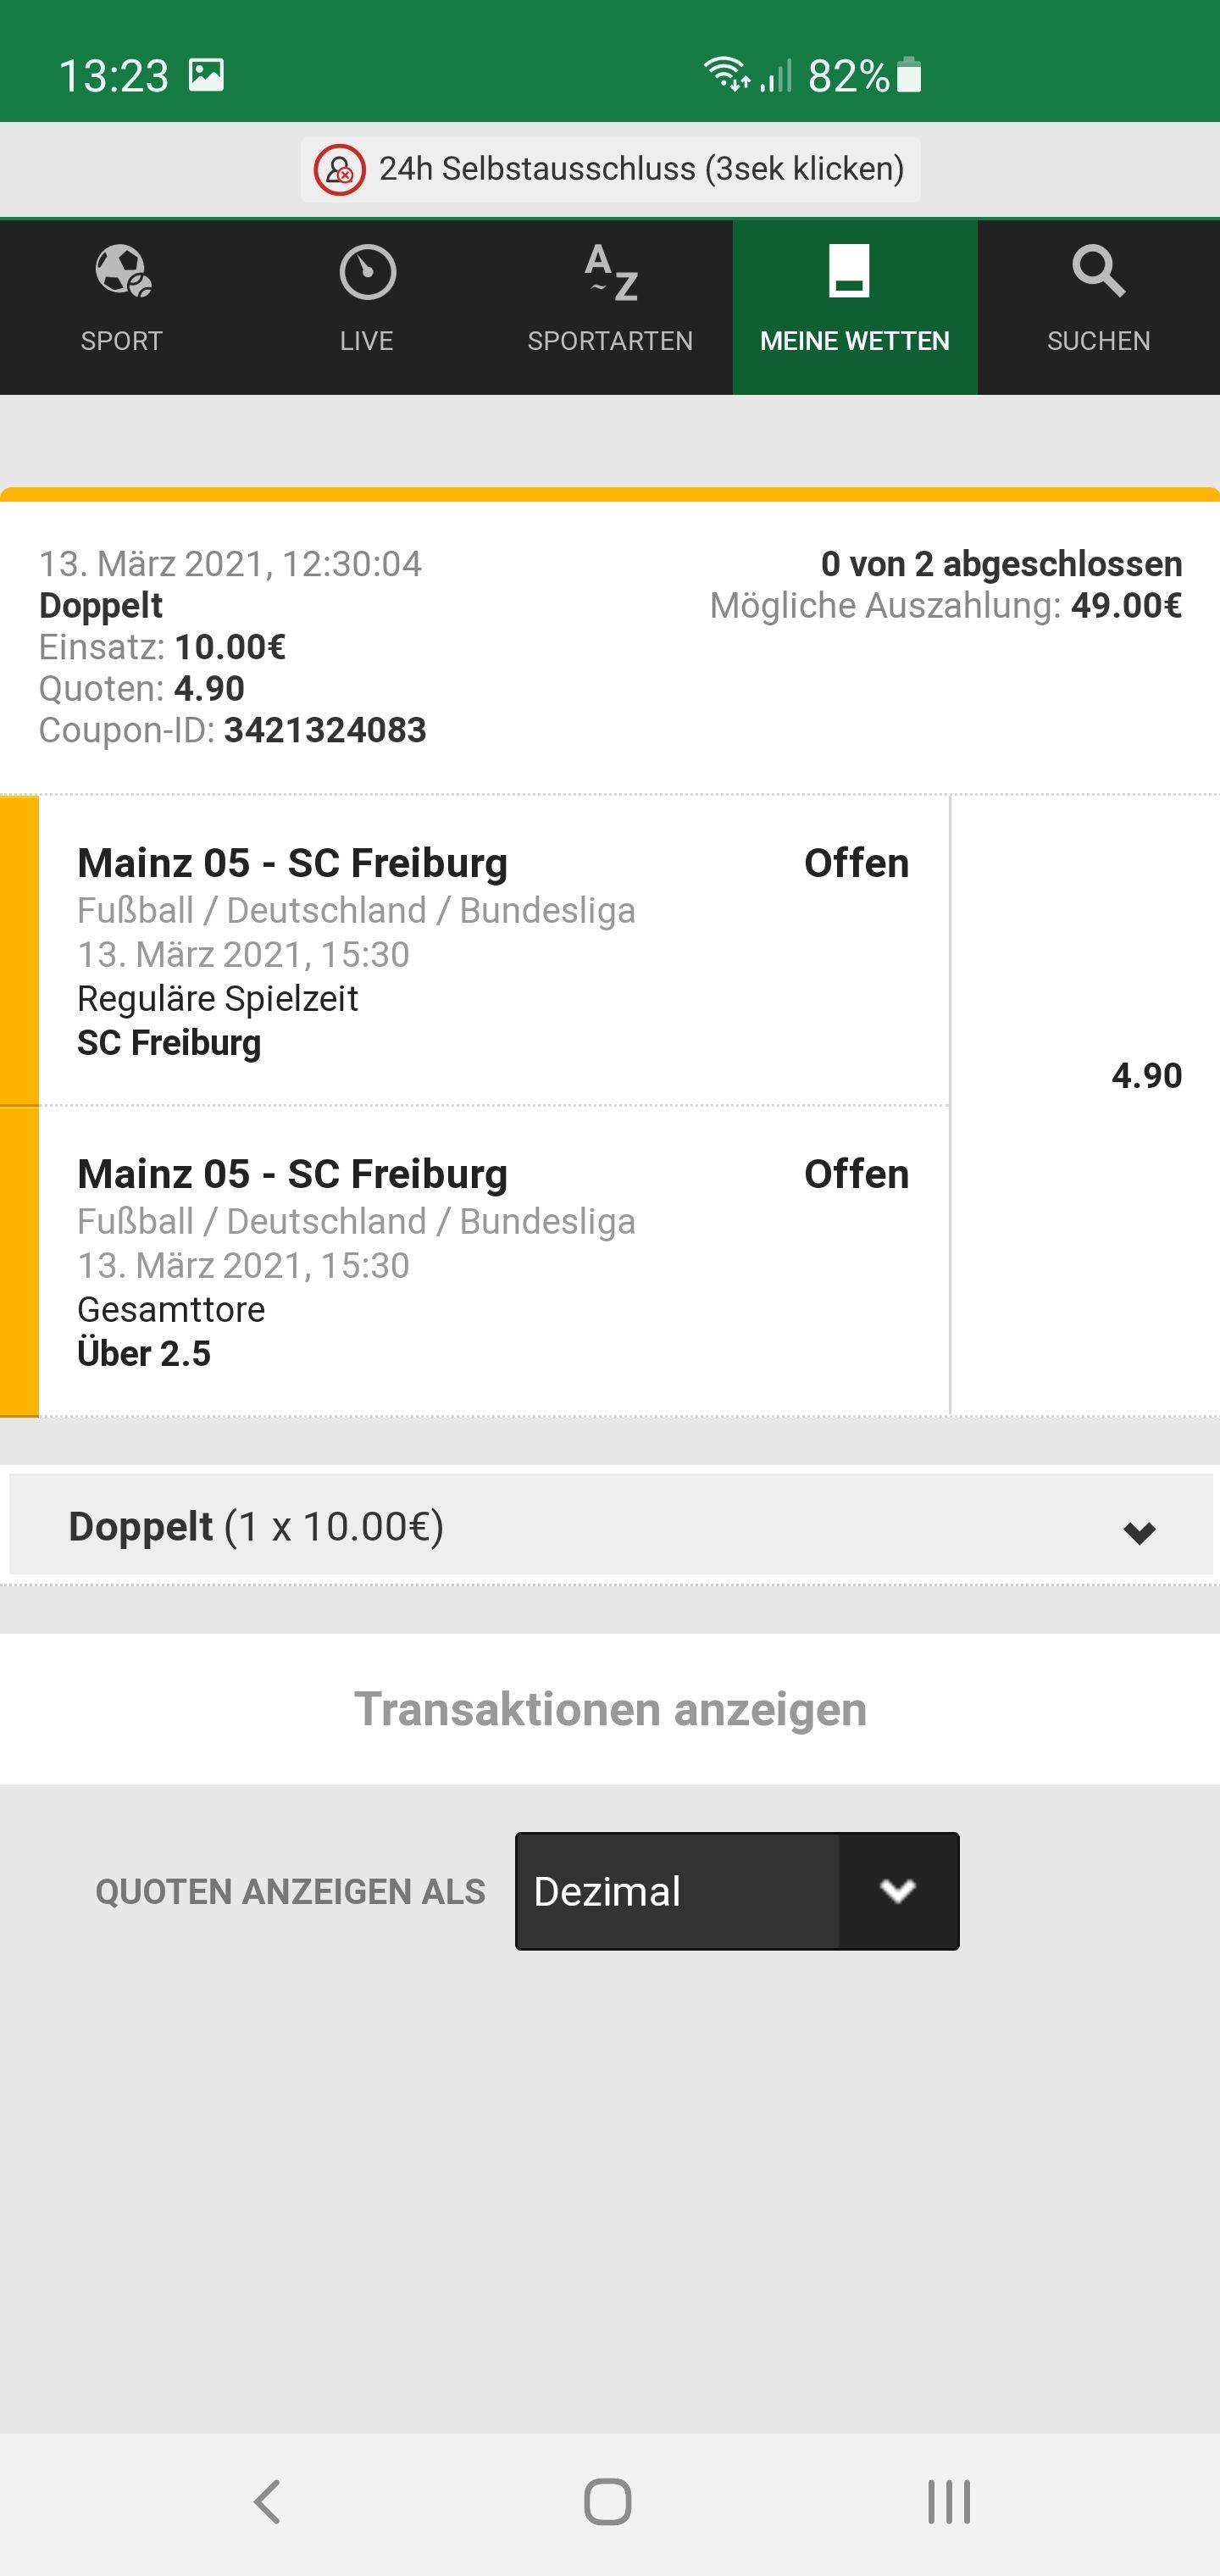Tap the Live clock icon
1220x2576 pixels.
(367, 271)
